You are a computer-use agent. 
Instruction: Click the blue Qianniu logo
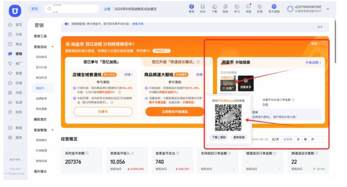tap(15, 11)
